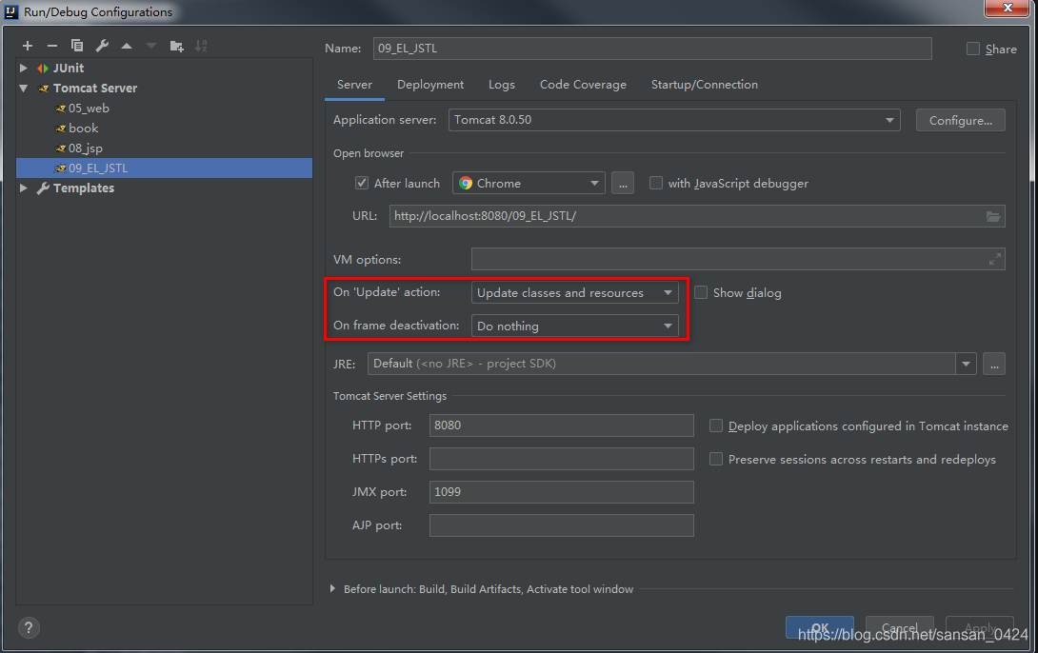Expand the VM options field
Viewport: 1038px width, 653px height.
tap(995, 259)
